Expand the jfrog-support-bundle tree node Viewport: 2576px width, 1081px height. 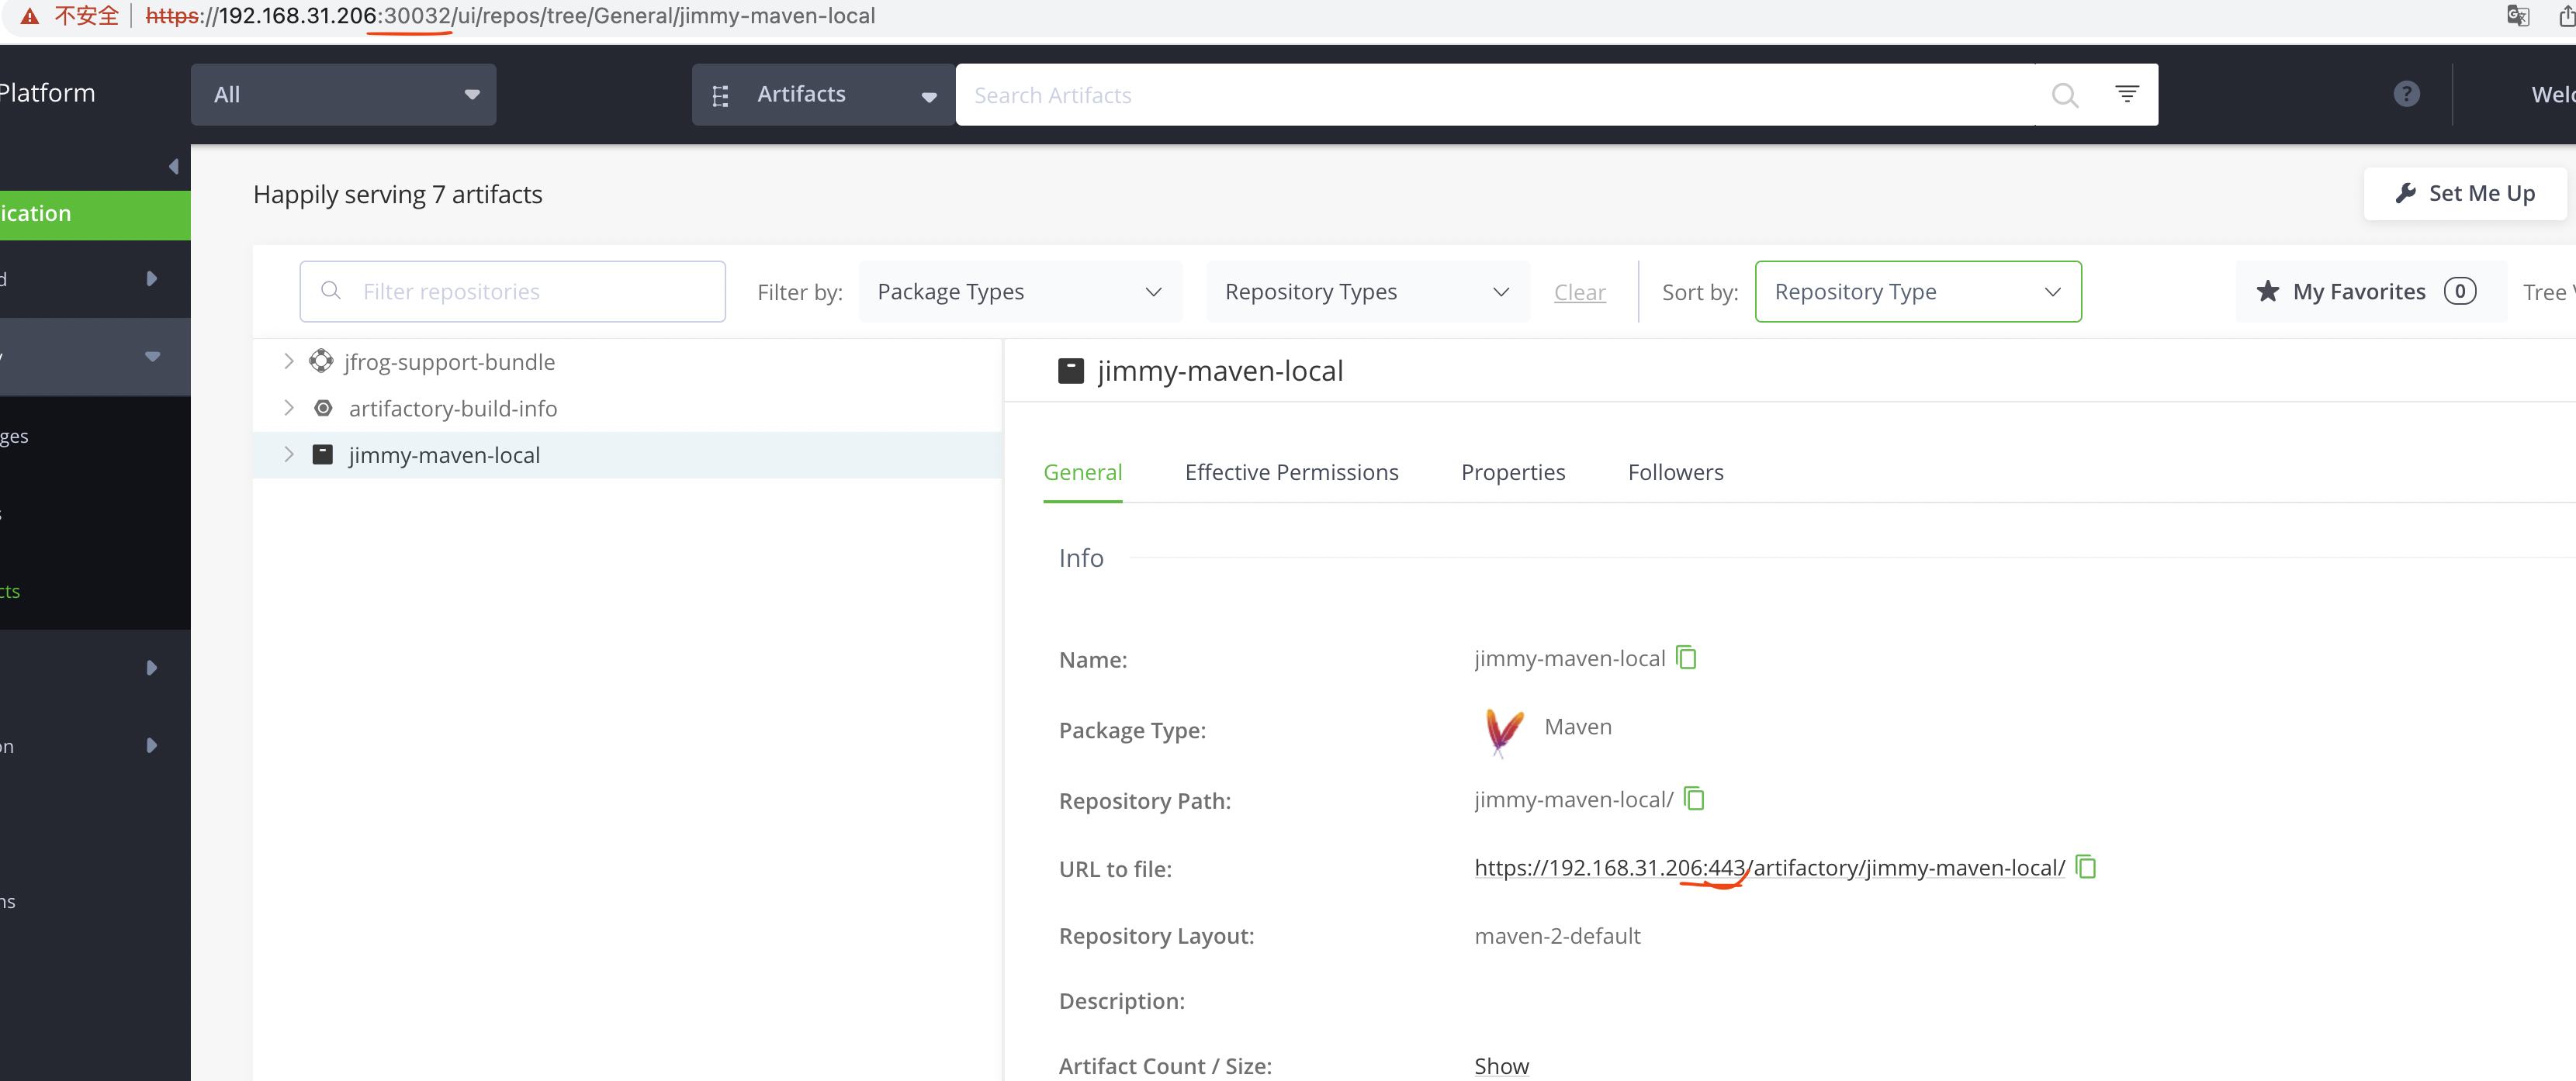pyautogui.click(x=289, y=361)
